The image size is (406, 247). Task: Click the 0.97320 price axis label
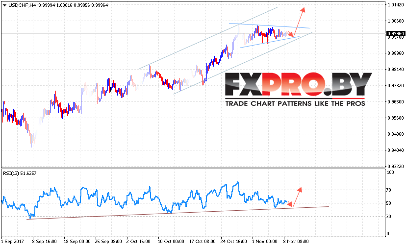click(x=396, y=86)
